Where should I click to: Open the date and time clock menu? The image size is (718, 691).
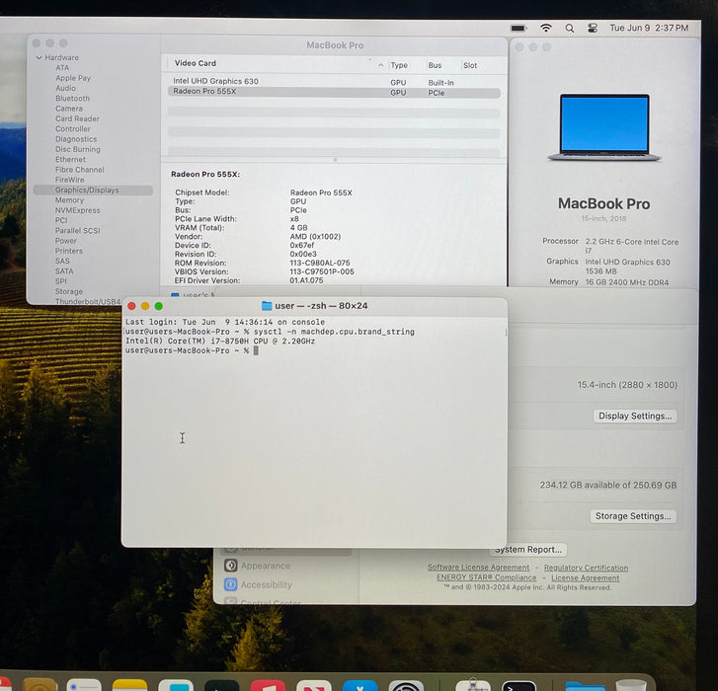click(x=649, y=28)
